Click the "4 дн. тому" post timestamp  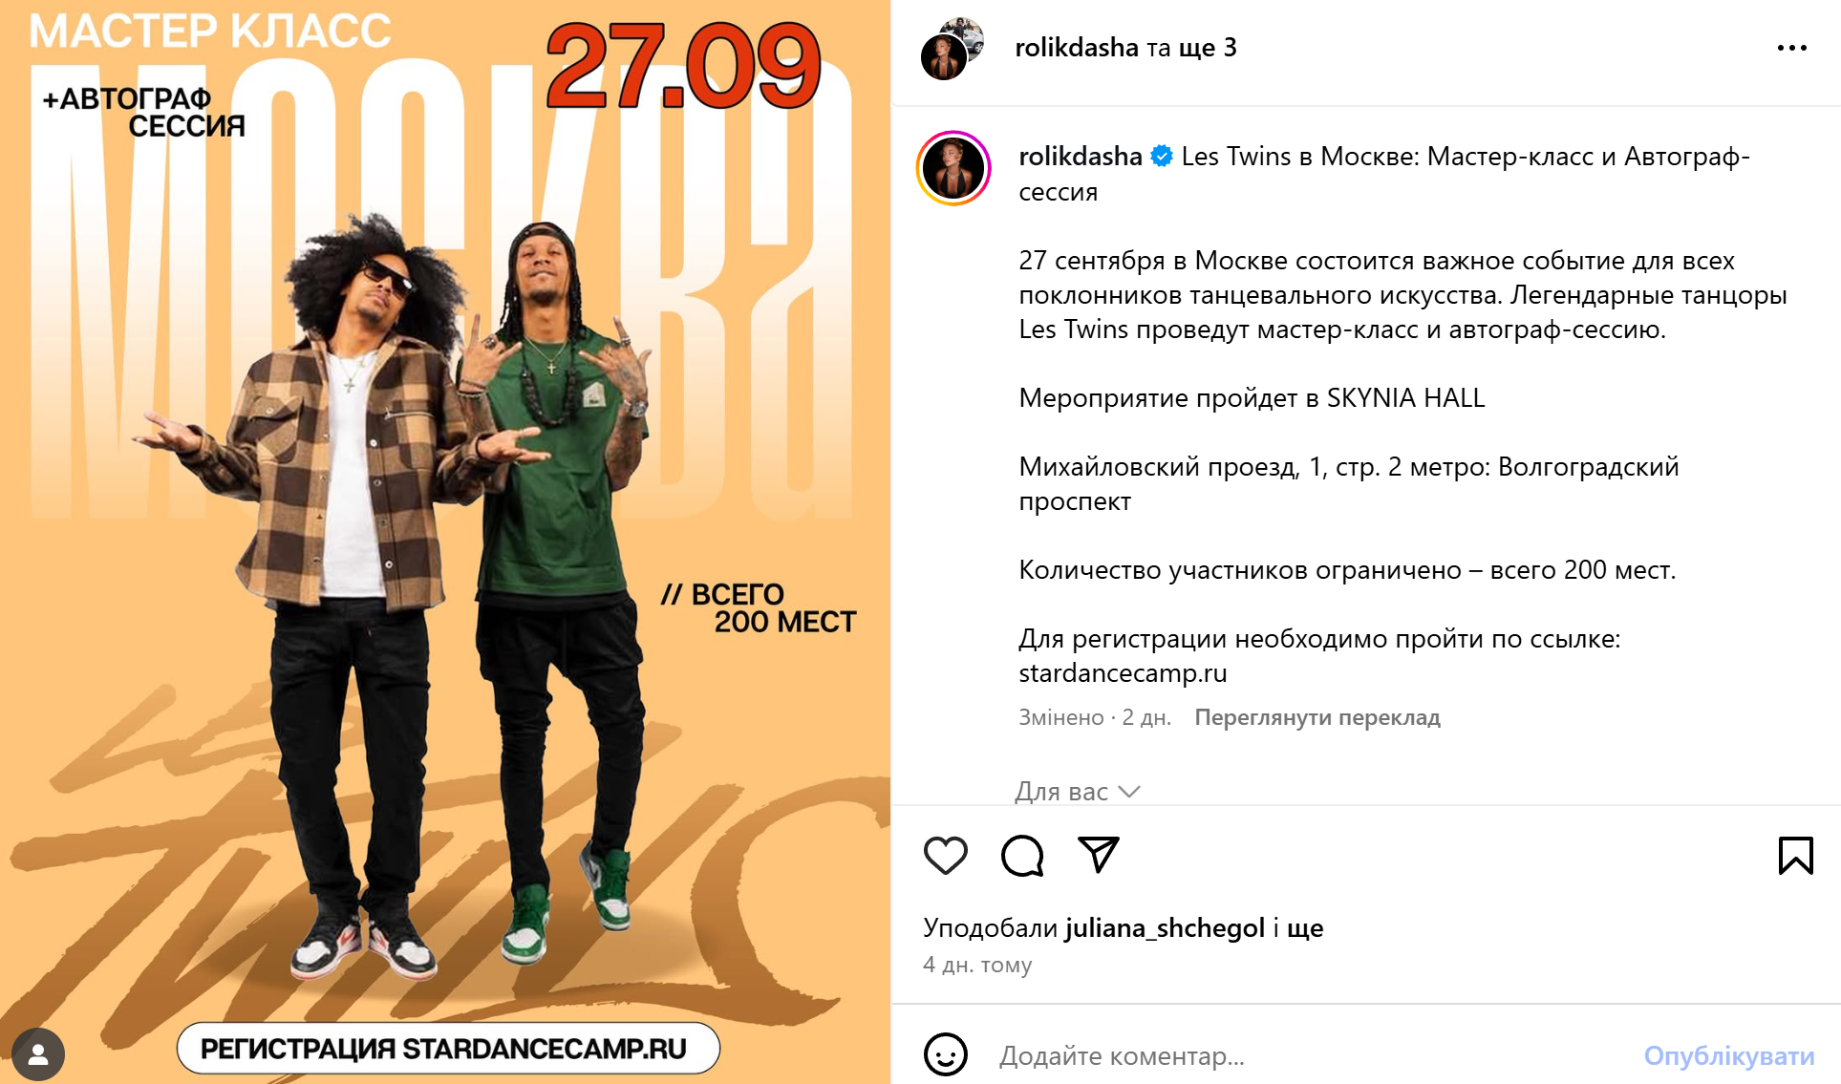pos(977,965)
